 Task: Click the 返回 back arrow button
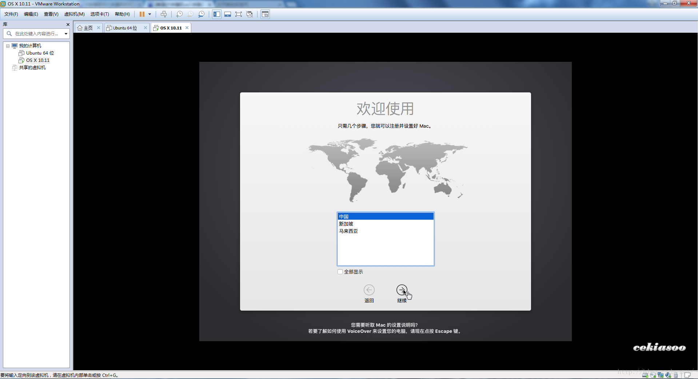(369, 290)
